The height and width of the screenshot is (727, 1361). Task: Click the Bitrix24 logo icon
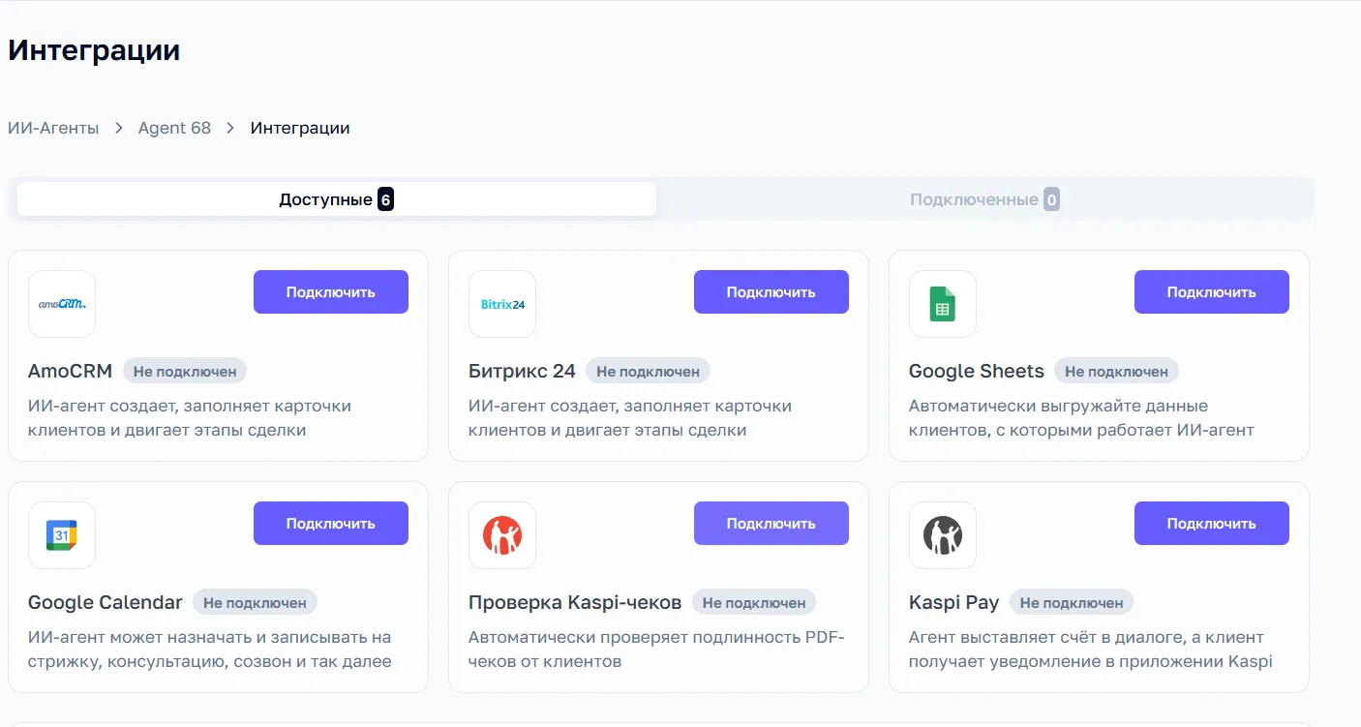click(x=502, y=304)
